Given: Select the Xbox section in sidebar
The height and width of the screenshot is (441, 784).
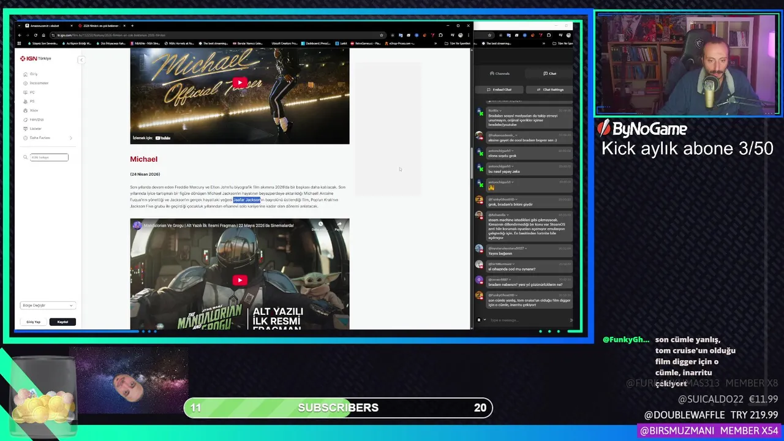Looking at the screenshot, I should coord(34,110).
